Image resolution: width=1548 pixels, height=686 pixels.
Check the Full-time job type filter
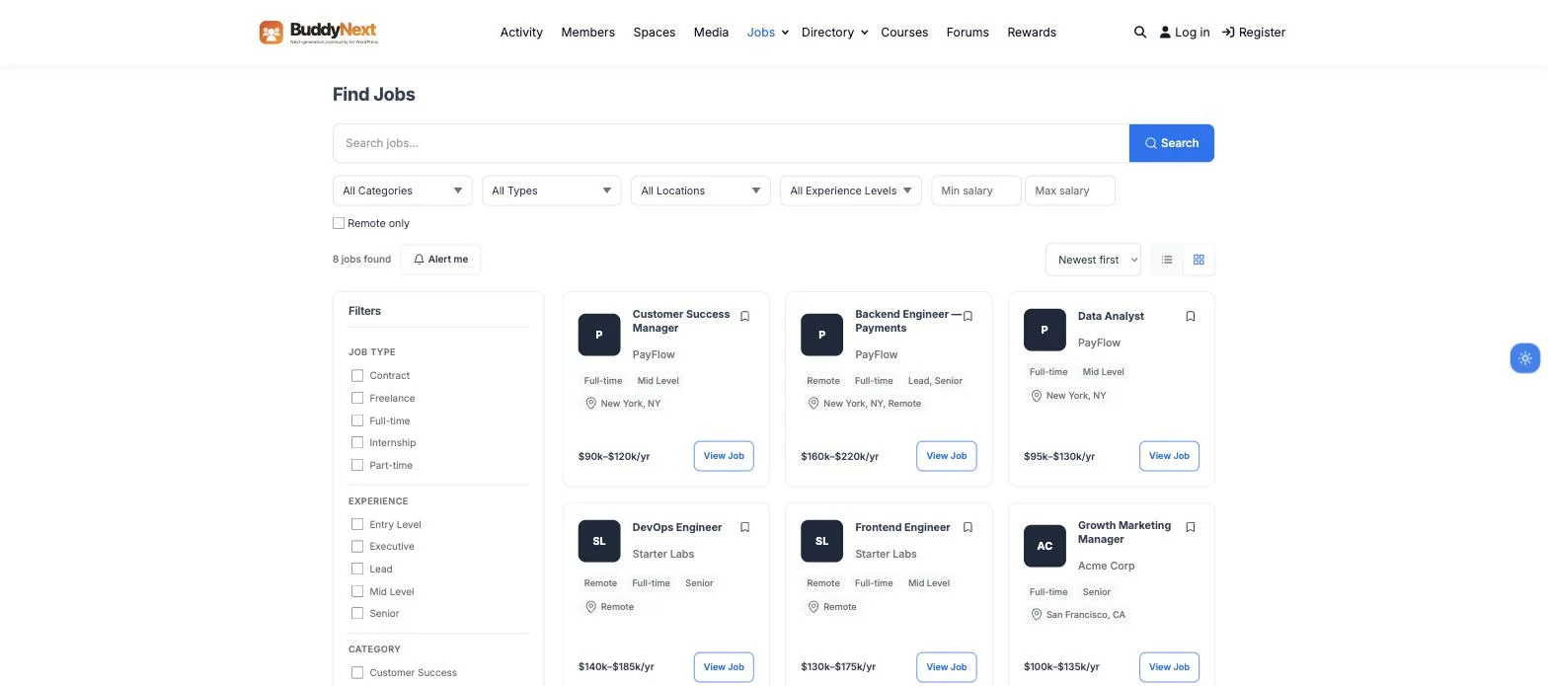point(357,420)
